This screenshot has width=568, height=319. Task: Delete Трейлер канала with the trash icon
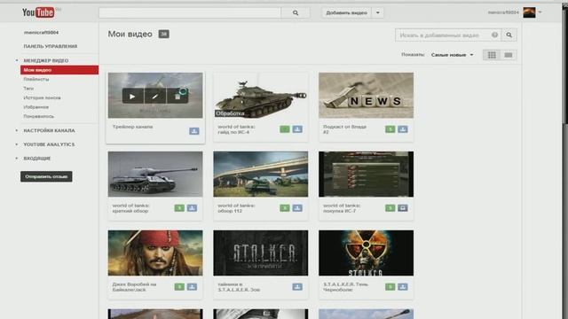pos(177,97)
